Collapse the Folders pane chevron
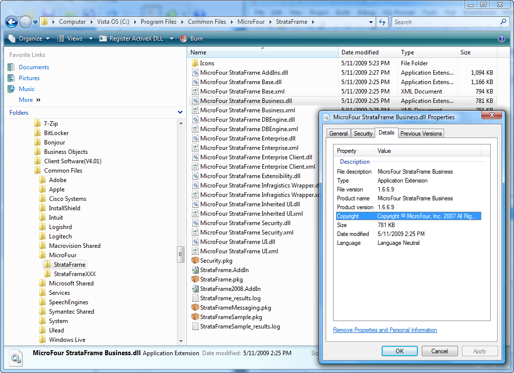Viewport: 514px width, 373px height. (180, 113)
